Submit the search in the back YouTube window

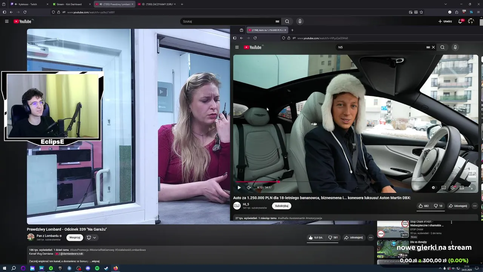(287, 21)
